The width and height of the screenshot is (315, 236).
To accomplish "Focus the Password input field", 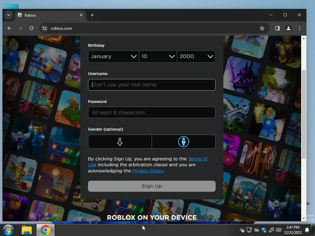I will point(152,112).
